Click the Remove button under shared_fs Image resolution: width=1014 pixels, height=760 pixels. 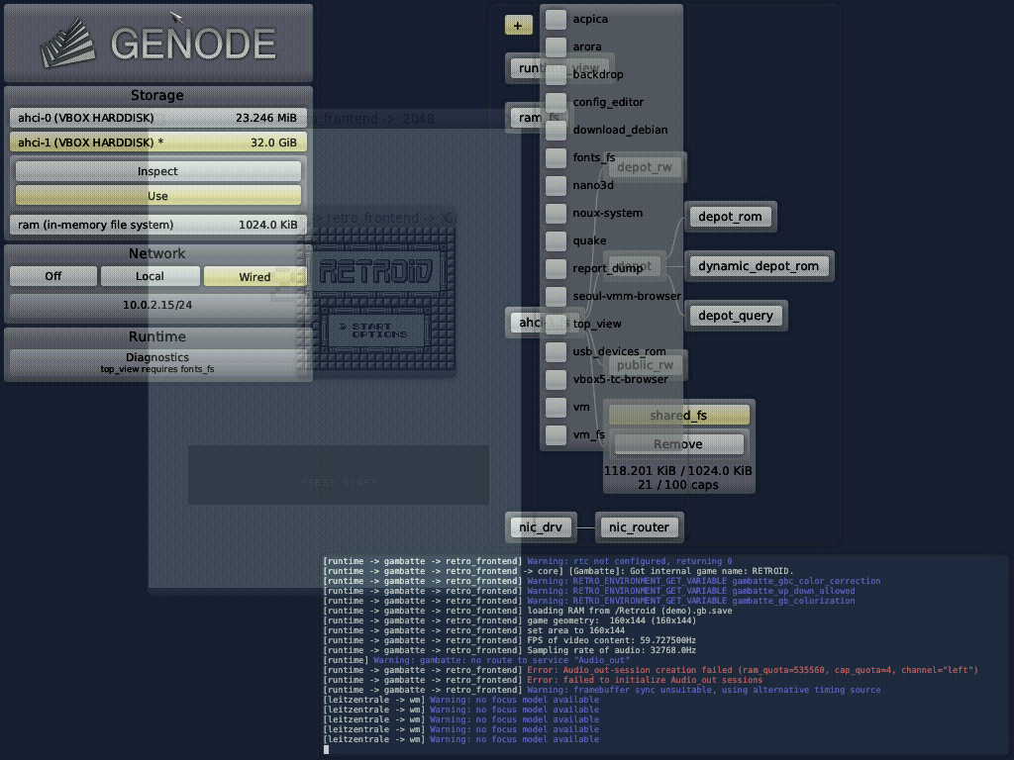pos(677,444)
